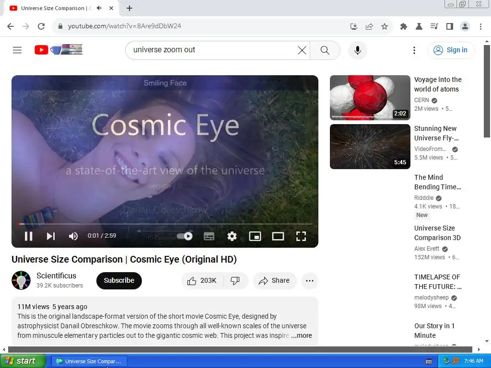Bookmark this tab star
This screenshot has width=491, height=368.
pos(385,26)
